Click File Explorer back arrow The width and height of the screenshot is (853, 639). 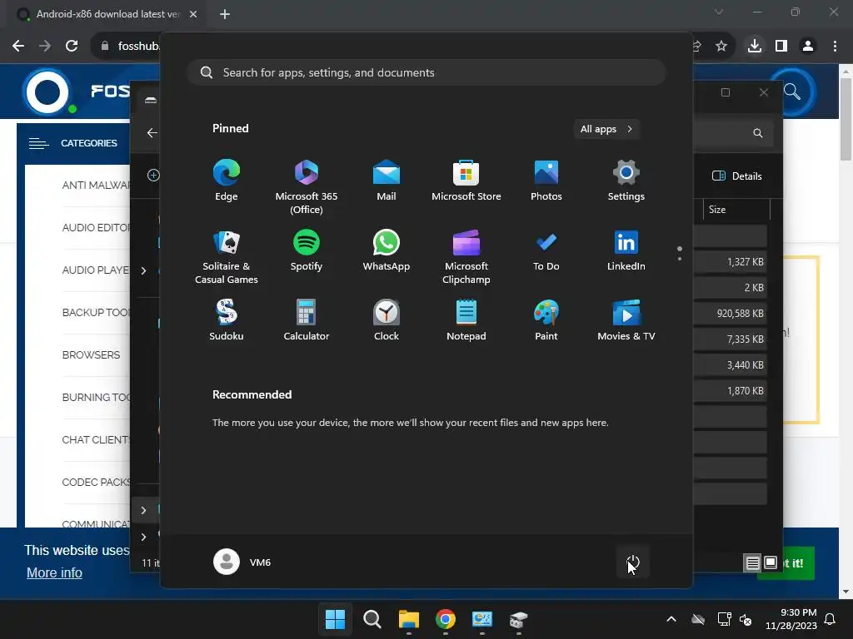pos(152,132)
